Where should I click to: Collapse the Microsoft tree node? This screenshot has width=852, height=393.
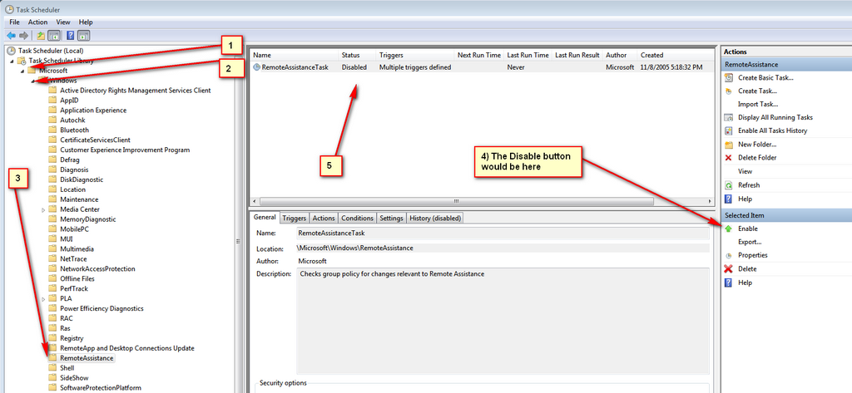tap(22, 71)
